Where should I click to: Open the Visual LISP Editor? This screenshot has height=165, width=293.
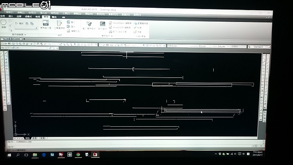coord(120,27)
